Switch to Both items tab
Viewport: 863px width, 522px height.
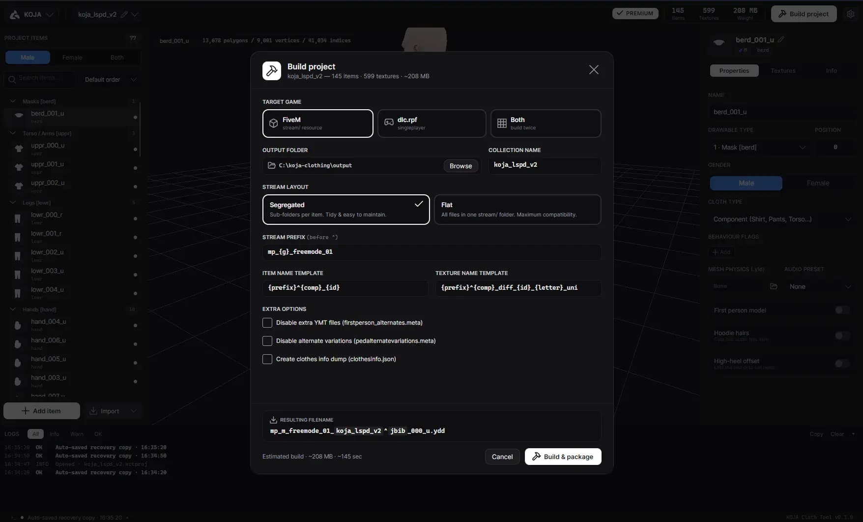(x=117, y=58)
